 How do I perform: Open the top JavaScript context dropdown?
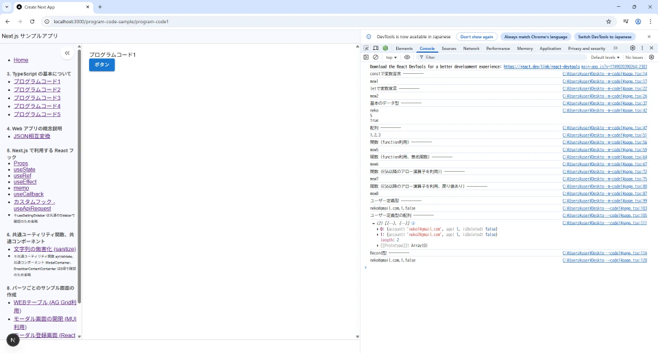pyautogui.click(x=391, y=57)
